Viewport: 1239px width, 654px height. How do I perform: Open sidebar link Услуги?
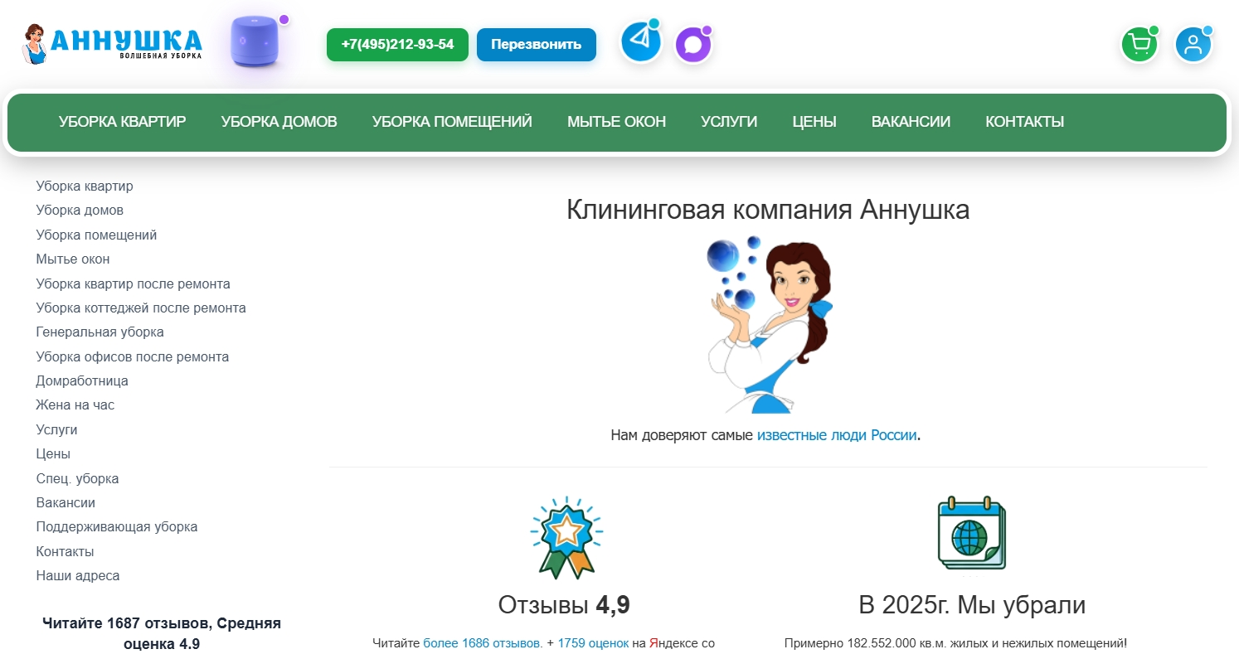57,430
